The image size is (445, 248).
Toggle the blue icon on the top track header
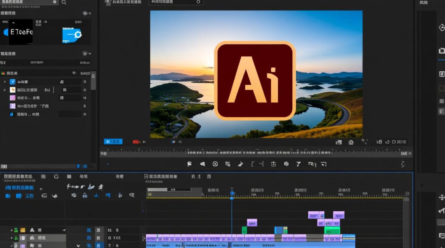pyautogui.click(x=89, y=230)
